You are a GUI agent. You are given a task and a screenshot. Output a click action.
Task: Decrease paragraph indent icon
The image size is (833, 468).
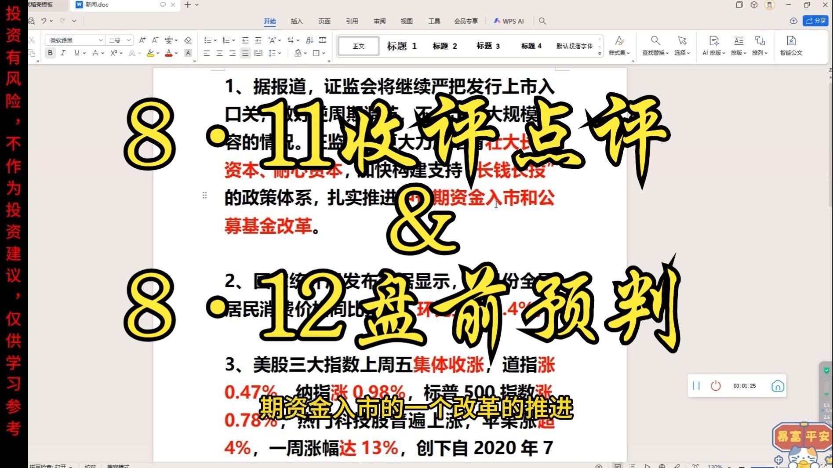click(245, 40)
